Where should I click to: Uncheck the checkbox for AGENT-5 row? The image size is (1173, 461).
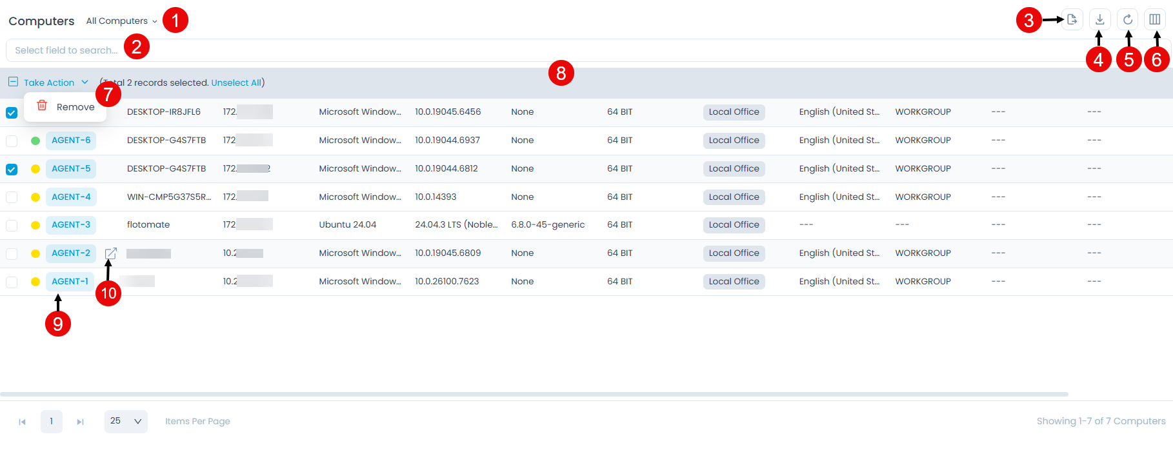(12, 169)
